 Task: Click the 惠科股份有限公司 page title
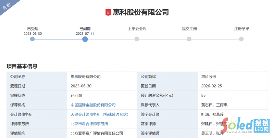[141, 12]
